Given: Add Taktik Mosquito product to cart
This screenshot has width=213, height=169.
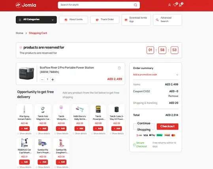Looking at the screenshot, I should pyautogui.click(x=61, y=128).
